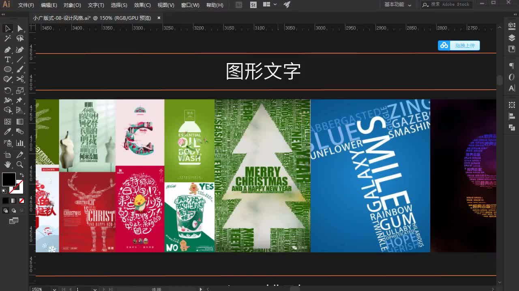Viewport: 519px width, 291px height.
Task: Activate the Hand tool
Action: (8, 164)
